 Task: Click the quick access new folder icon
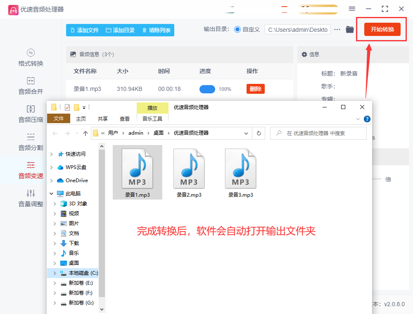coord(77,107)
